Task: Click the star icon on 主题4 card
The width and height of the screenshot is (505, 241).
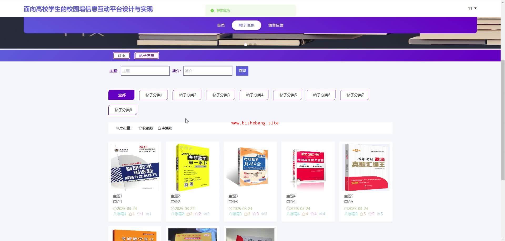Action: [x=312, y=214]
